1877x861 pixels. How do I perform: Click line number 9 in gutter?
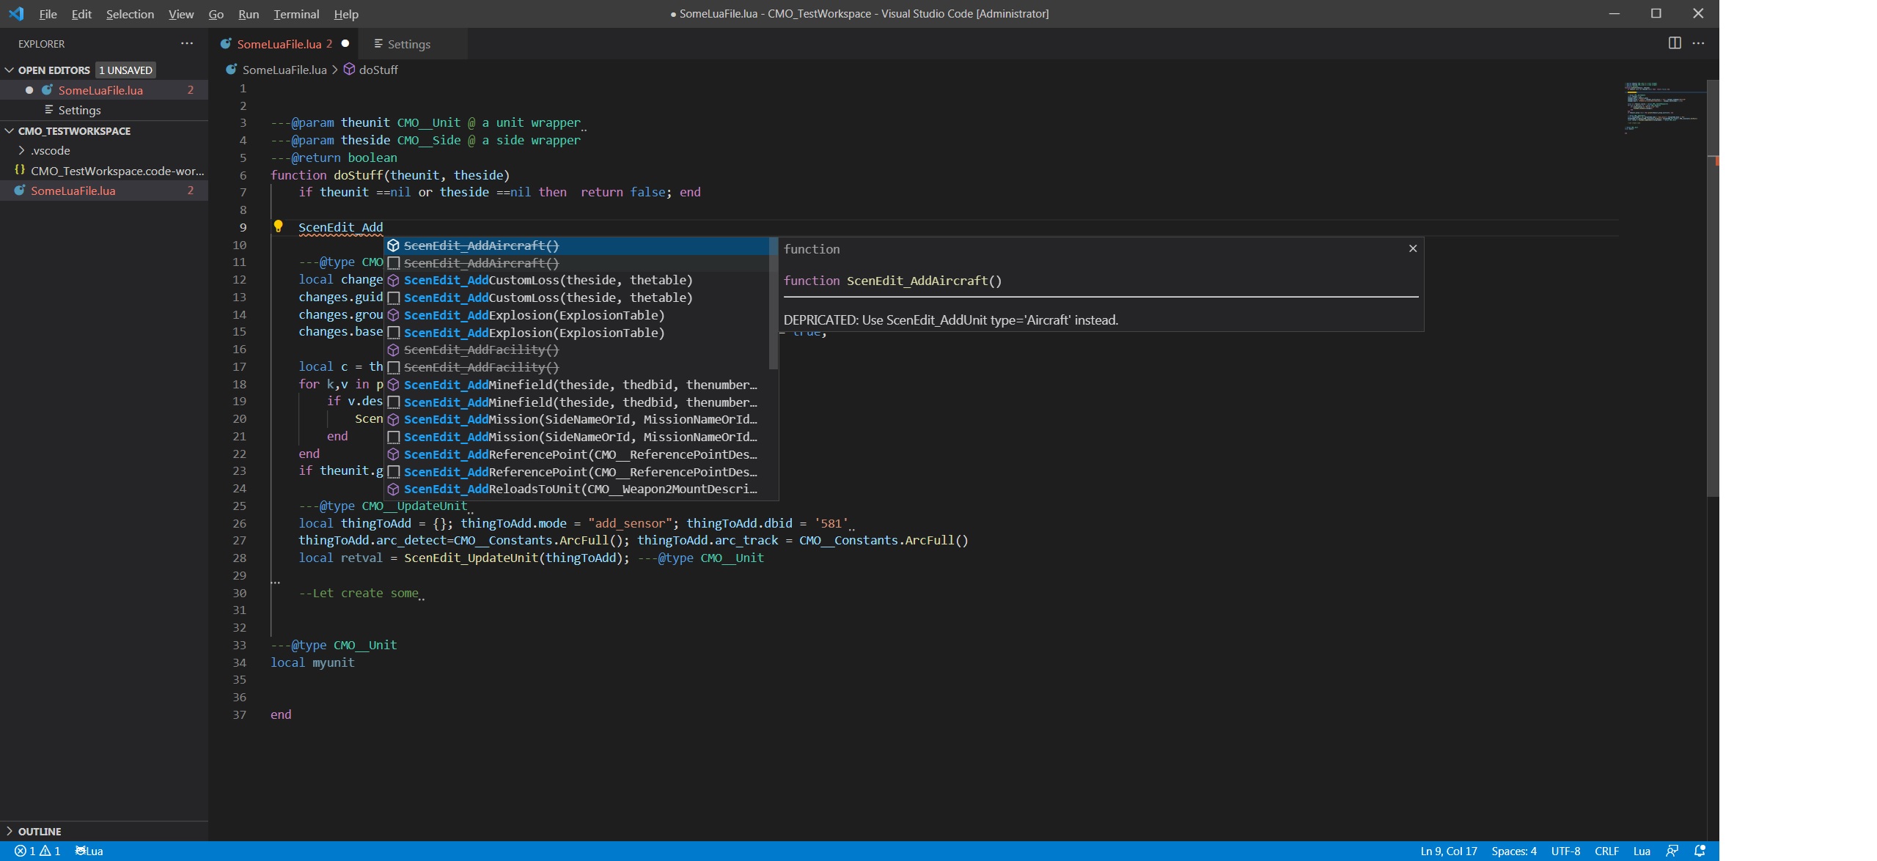pos(243,227)
